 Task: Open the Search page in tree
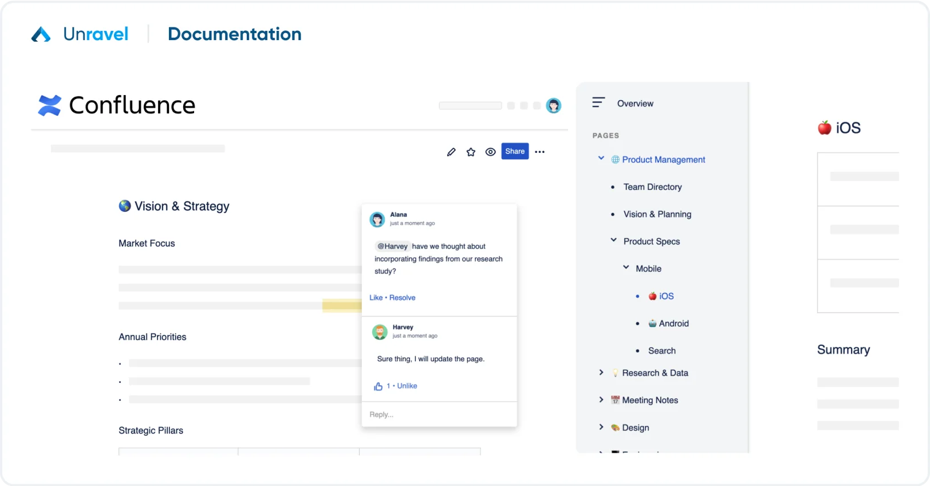point(661,351)
